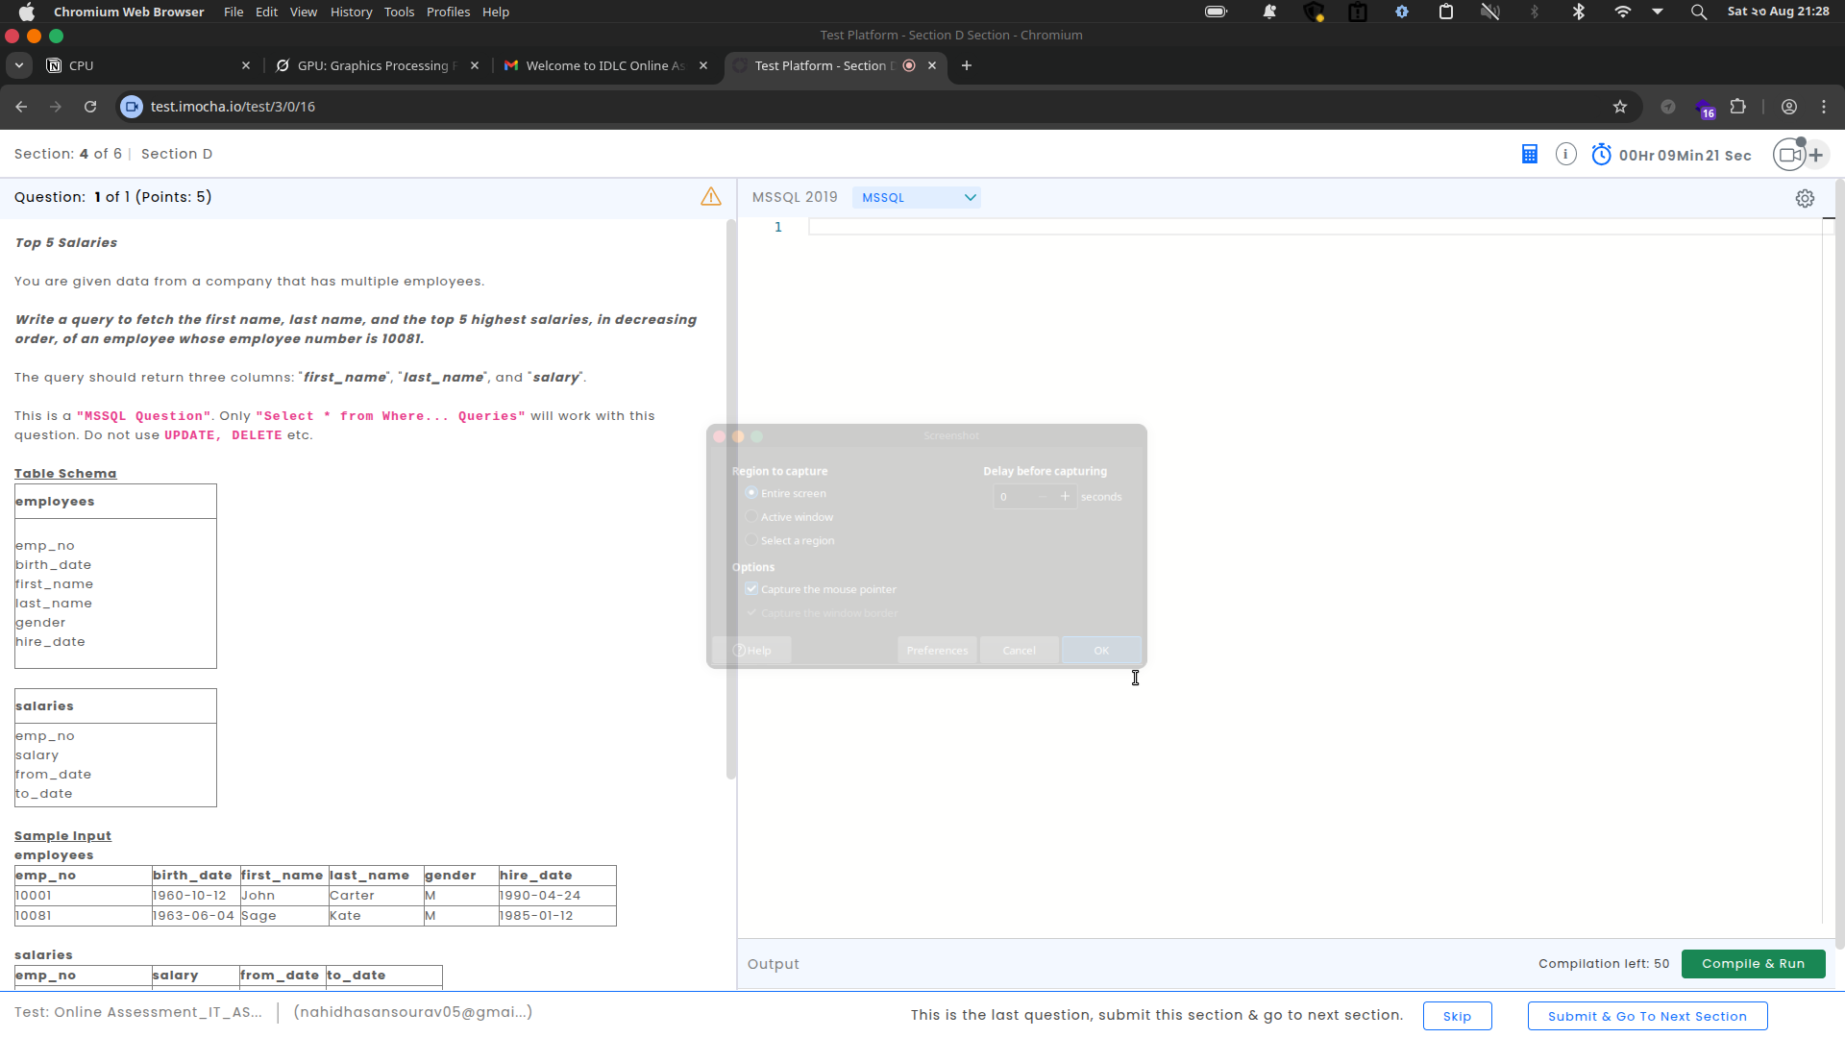Open editor settings gear icon
Image resolution: width=1845 pixels, height=1038 pixels.
(1805, 198)
